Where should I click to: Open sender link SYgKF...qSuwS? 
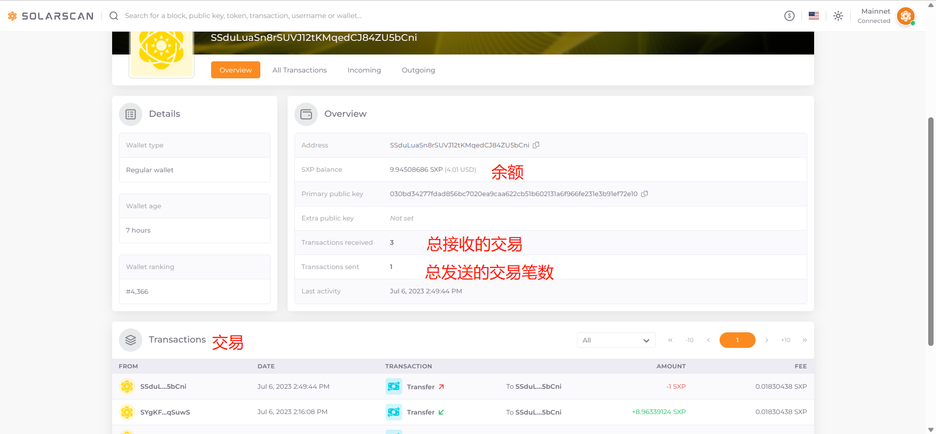pos(165,412)
